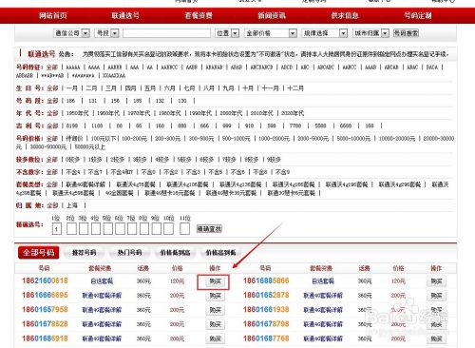The image size is (475, 348).
Task: Filter 年代号 by 2020年代
Action: 293,113
